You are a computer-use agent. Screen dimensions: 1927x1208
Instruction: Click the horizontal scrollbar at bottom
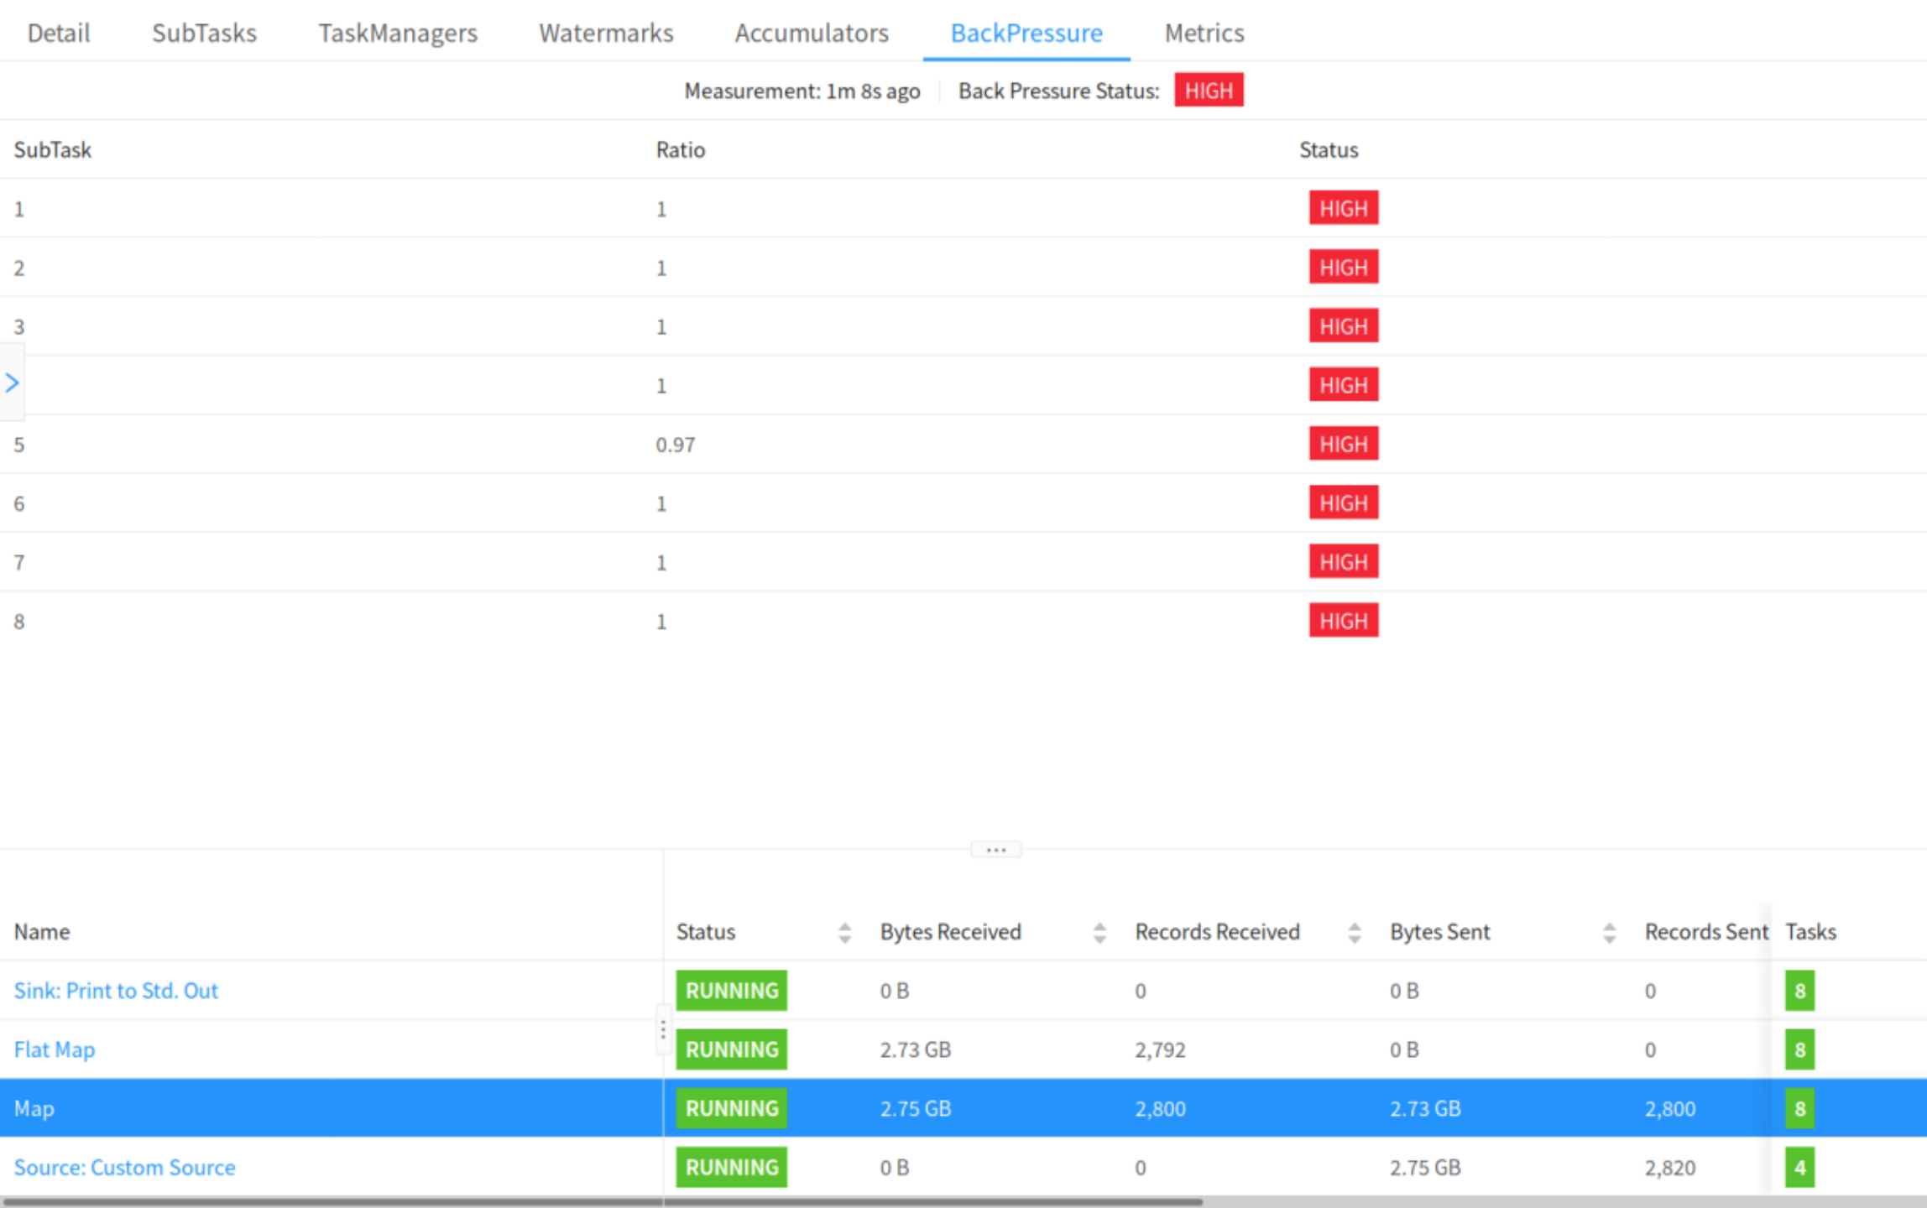coord(601,1201)
